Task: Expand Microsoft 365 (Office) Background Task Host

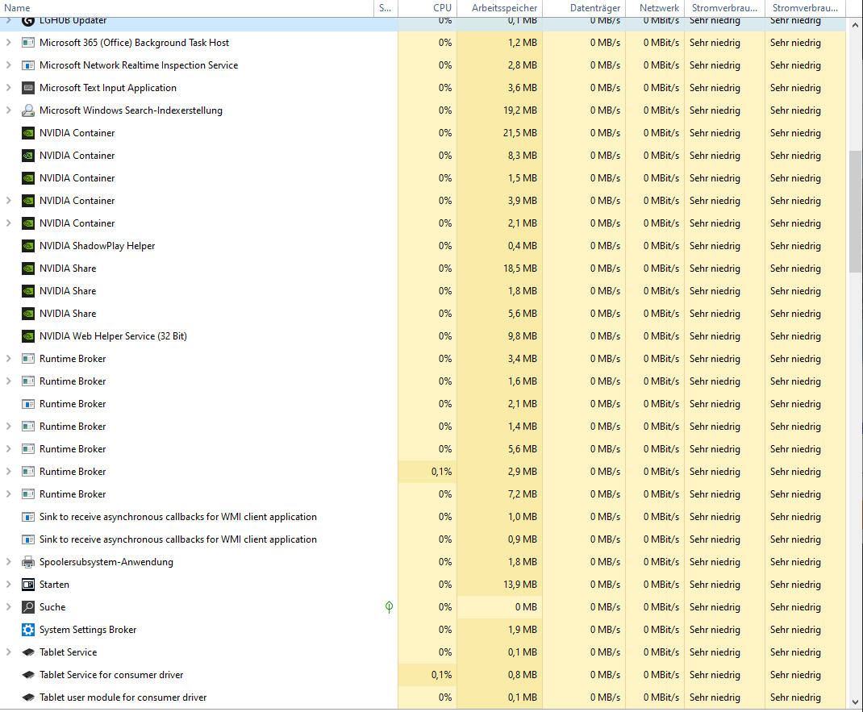Action: point(8,43)
